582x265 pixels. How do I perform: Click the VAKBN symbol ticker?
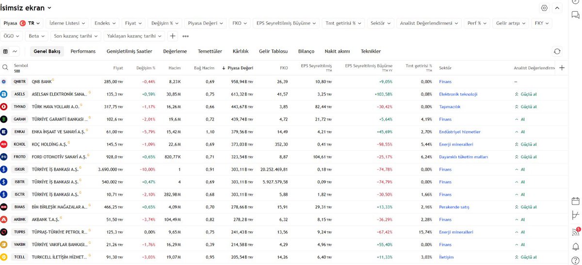(20, 244)
